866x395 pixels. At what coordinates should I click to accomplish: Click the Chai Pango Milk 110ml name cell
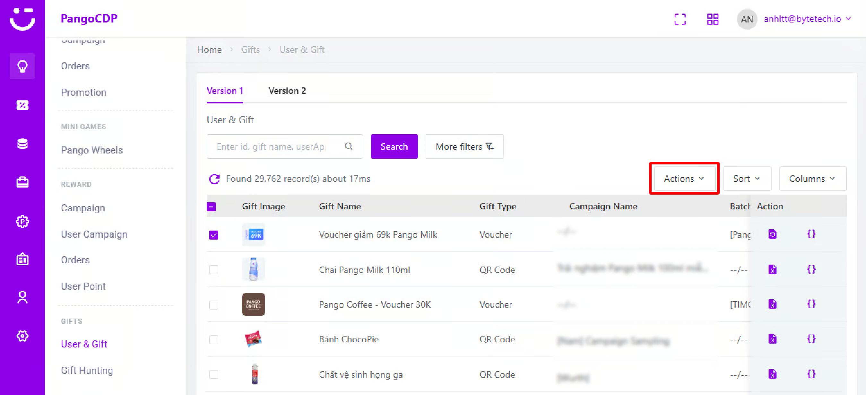point(364,270)
